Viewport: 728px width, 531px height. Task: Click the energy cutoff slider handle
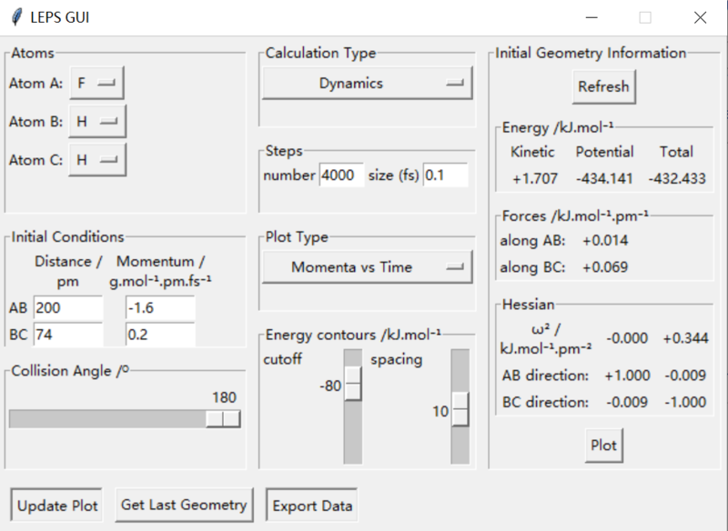(352, 386)
